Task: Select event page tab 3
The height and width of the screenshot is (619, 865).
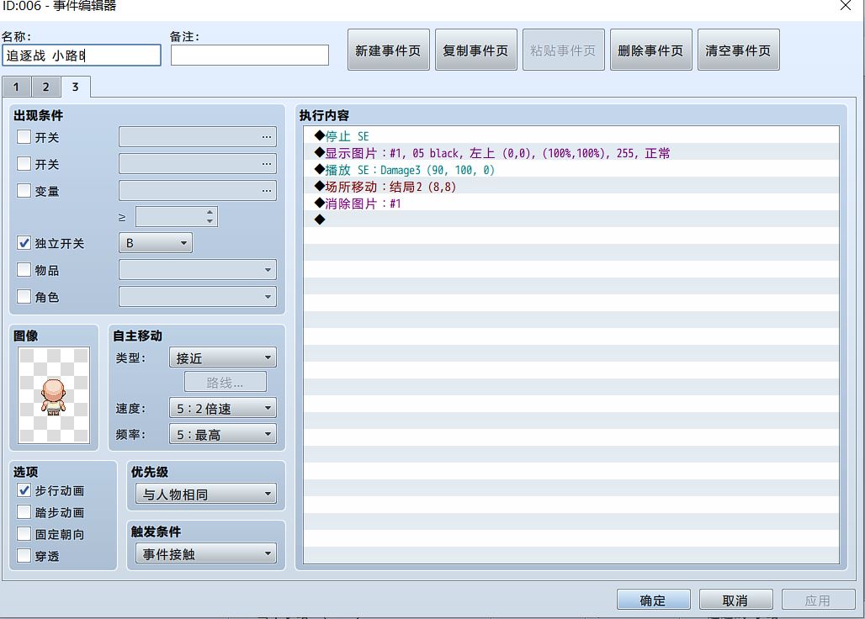Action: tap(76, 87)
